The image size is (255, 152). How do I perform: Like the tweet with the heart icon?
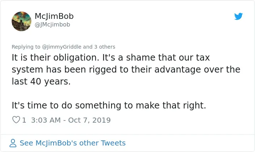16,120
